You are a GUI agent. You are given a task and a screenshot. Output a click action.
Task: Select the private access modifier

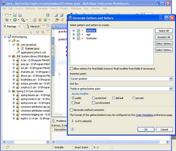(134, 98)
